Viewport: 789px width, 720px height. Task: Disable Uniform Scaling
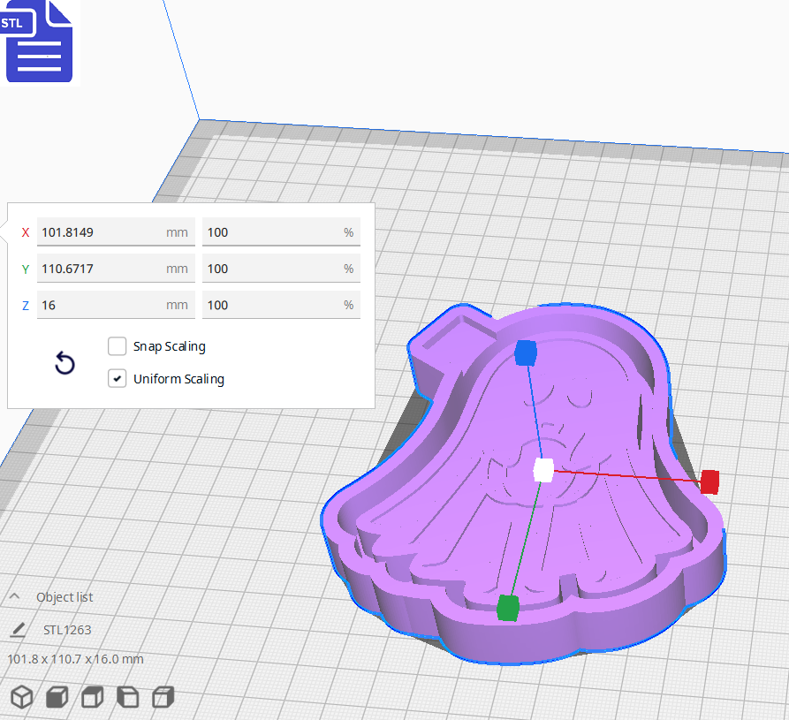click(117, 378)
